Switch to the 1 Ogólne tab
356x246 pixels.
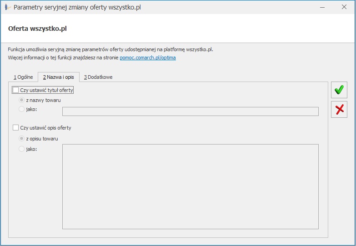click(x=23, y=77)
